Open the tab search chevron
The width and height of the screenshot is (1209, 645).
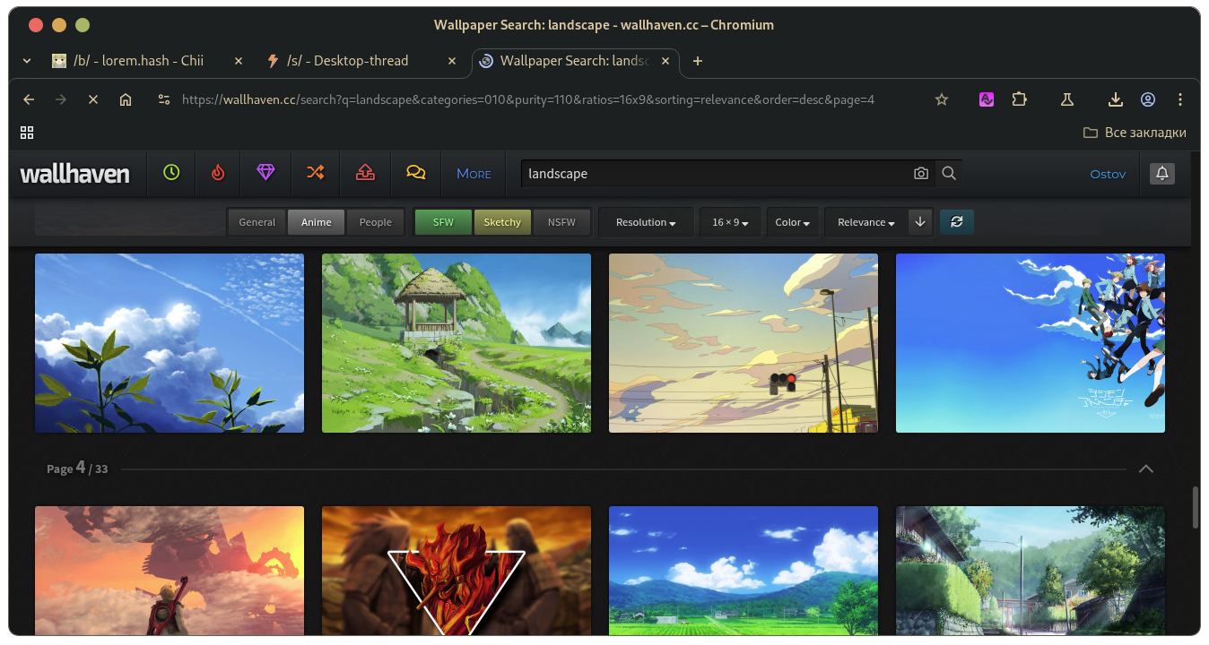(27, 61)
